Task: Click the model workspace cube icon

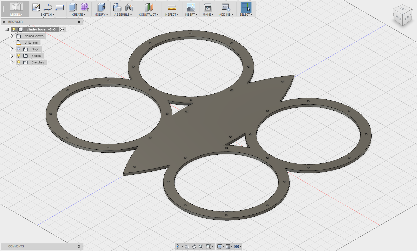Action: pyautogui.click(x=16, y=7)
